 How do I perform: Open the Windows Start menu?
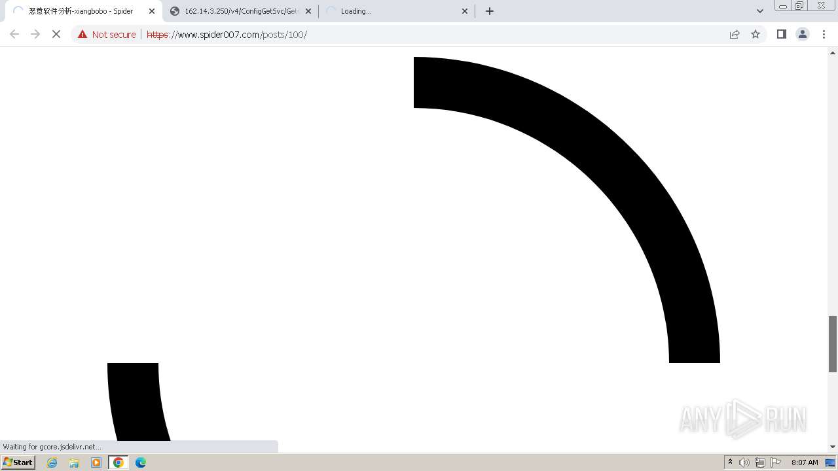(x=18, y=462)
